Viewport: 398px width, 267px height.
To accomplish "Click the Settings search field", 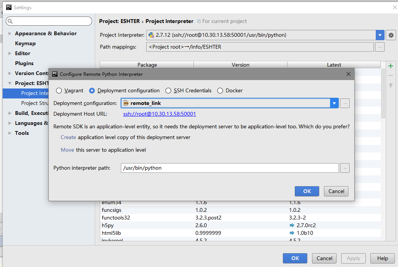I will 49,21.
